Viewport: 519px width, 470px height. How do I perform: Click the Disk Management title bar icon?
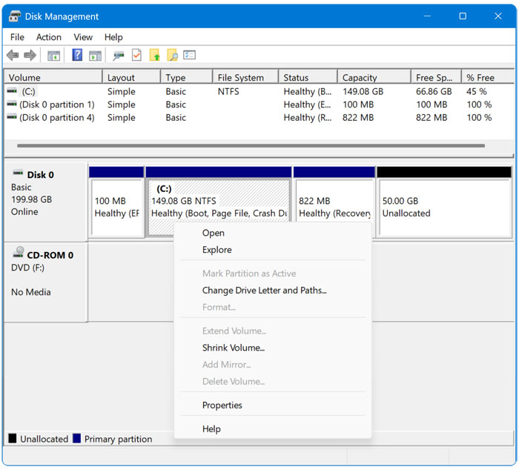click(15, 16)
